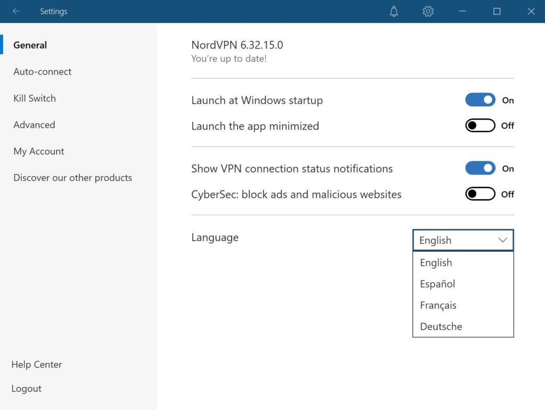Click 'Show VPN connection status notifications' label
The height and width of the screenshot is (410, 545).
point(292,169)
